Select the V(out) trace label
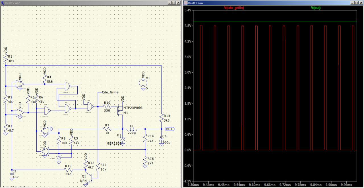Image resolution: width=364 pixels, height=188 pixels. point(316,8)
